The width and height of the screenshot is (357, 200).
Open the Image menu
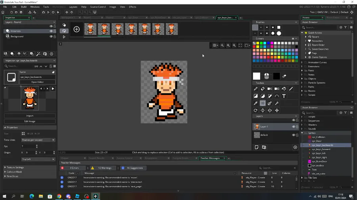pyautogui.click(x=113, y=7)
